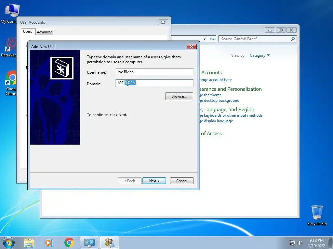Open the User Accounts category heading
The height and width of the screenshot is (249, 333).
[x=211, y=73]
